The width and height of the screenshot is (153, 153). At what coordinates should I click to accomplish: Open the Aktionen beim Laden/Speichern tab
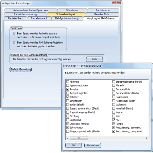tap(30, 10)
